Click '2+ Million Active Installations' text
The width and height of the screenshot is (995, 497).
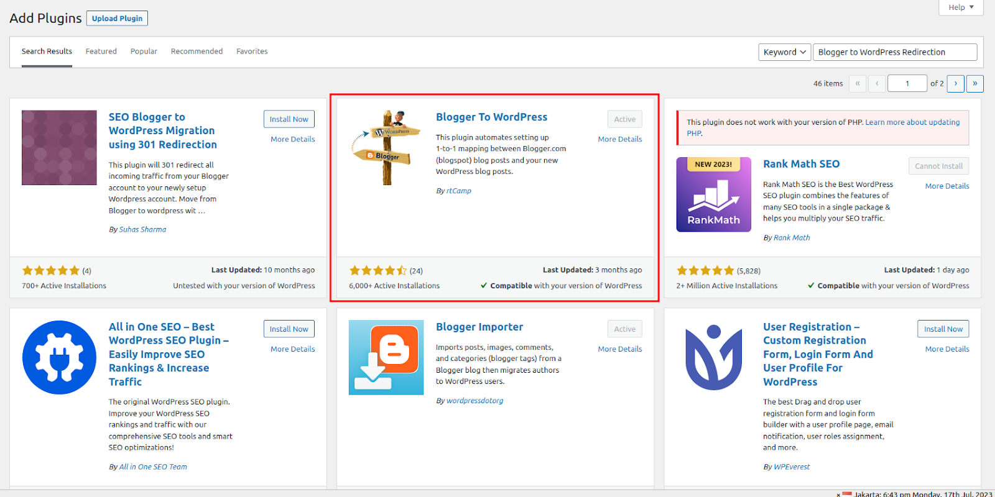[726, 286]
